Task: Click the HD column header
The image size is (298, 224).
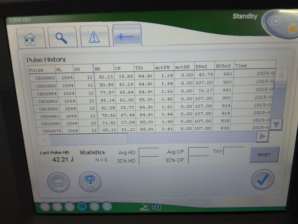Action: [104, 68]
